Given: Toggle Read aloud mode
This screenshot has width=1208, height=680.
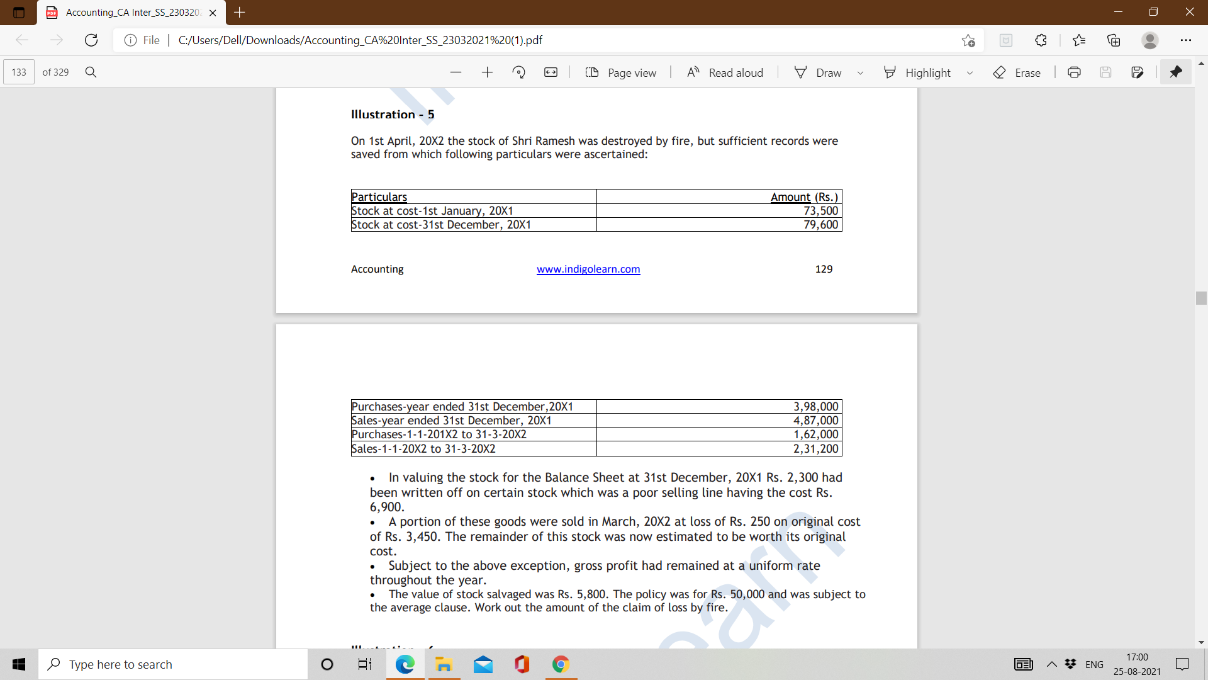Looking at the screenshot, I should [725, 72].
